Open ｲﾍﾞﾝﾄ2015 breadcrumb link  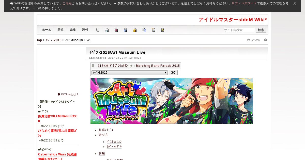(54, 40)
